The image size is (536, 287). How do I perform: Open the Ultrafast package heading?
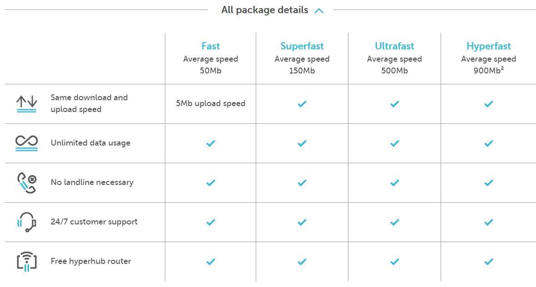[394, 46]
